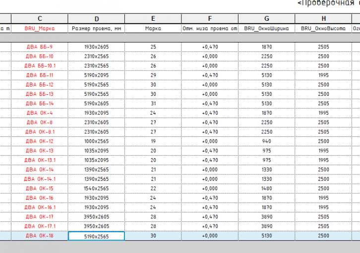360x253 pixels.
Task: Click the BRU_Марка field header
Action: coord(40,29)
